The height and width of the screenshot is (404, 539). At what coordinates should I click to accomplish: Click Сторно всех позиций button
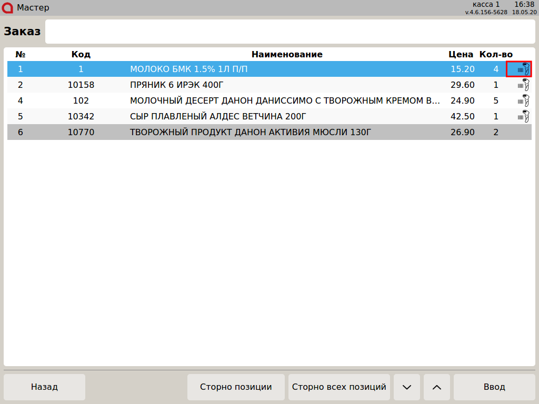point(339,387)
